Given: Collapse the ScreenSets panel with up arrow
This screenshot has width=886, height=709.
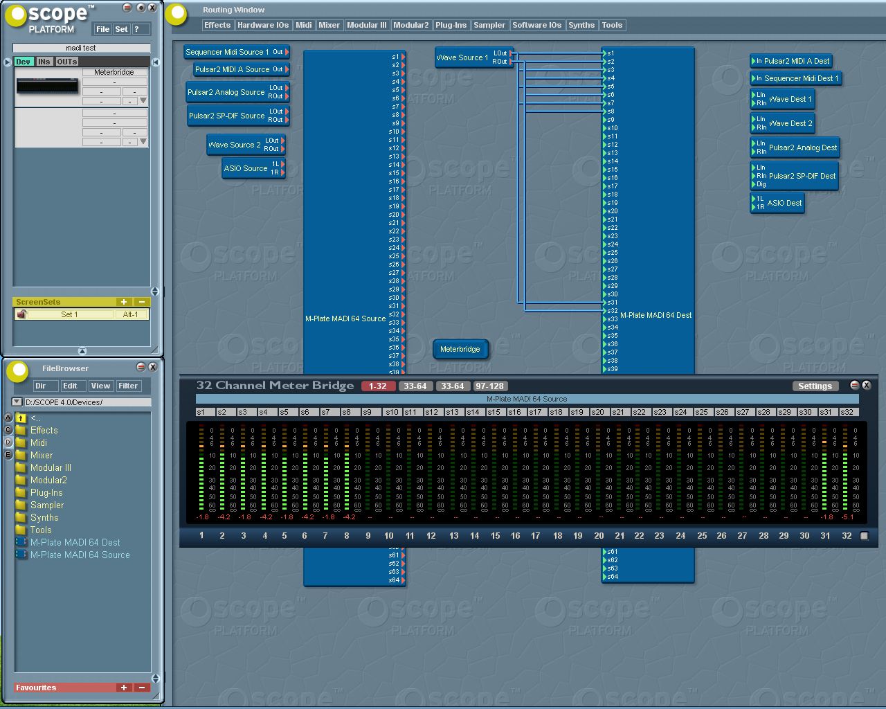Looking at the screenshot, I should point(82,350).
